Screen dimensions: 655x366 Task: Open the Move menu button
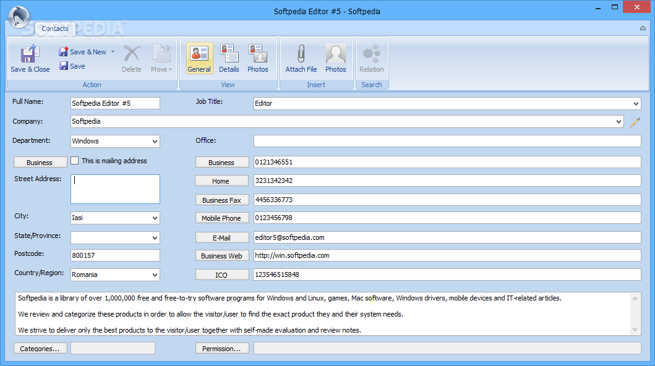click(x=161, y=59)
